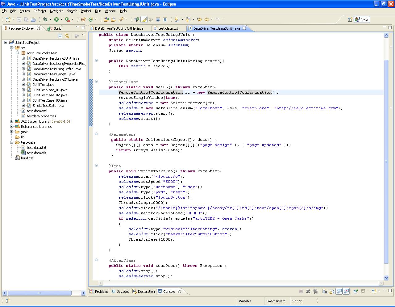Open the Run button dropdown arrow
The height and width of the screenshot is (307, 395).
click(61, 19)
